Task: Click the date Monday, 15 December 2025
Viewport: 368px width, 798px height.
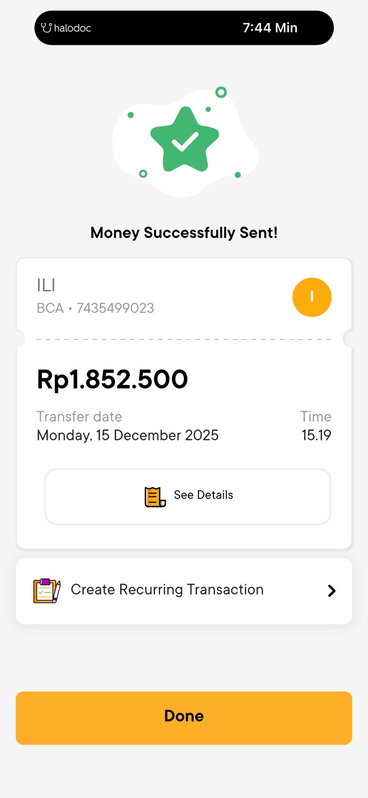Action: [x=128, y=435]
